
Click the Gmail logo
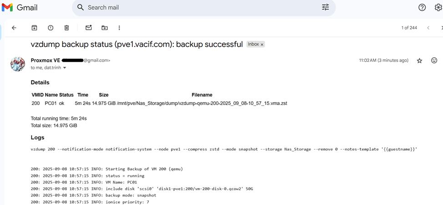coord(20,8)
